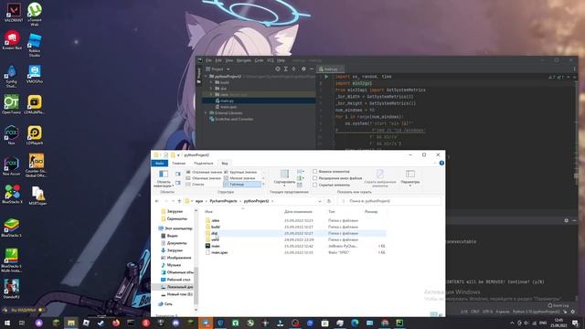Open recent locations dropdown arrow in Explorer
Screen dimensions: 585x329
pos(173,201)
